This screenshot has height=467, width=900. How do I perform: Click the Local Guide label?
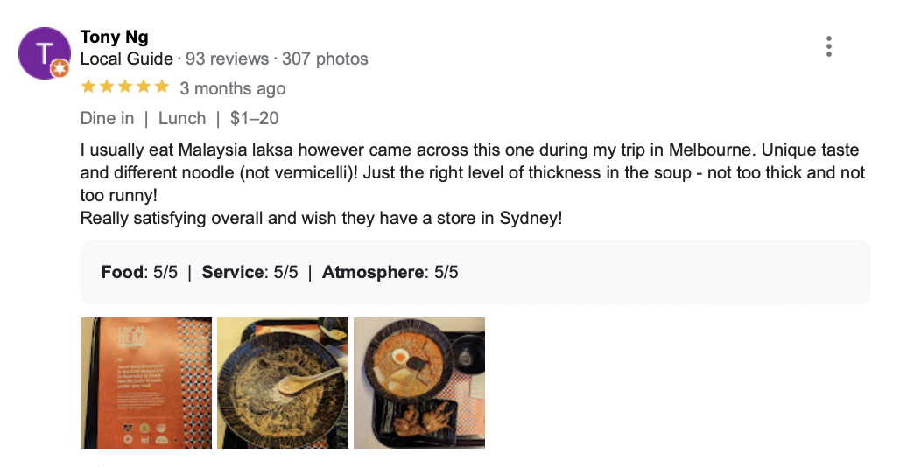coord(126,59)
